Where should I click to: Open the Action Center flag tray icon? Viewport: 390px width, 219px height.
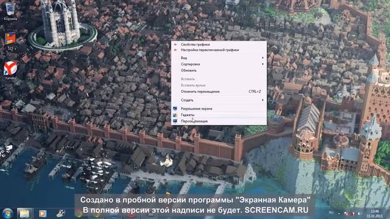pyautogui.click(x=346, y=214)
